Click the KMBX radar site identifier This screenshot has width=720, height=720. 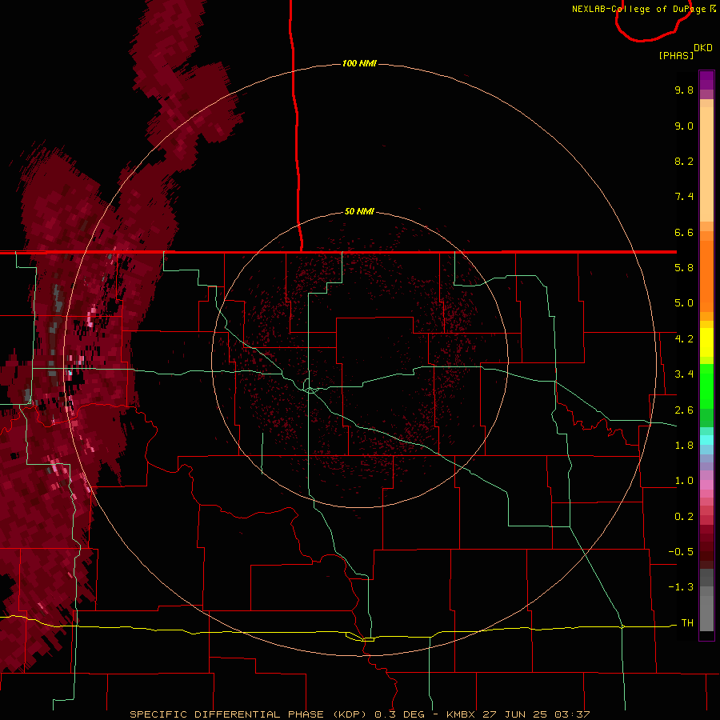[461, 714]
